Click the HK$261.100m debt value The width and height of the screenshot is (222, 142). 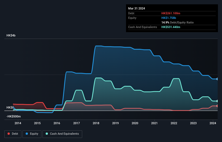(x=171, y=13)
